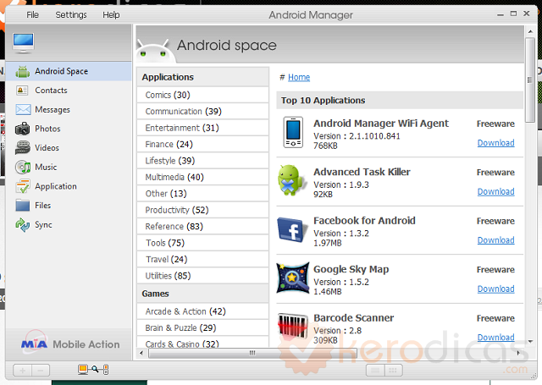The width and height of the screenshot is (542, 385).
Task: Open the Productivity (52) category
Action: [x=203, y=210]
